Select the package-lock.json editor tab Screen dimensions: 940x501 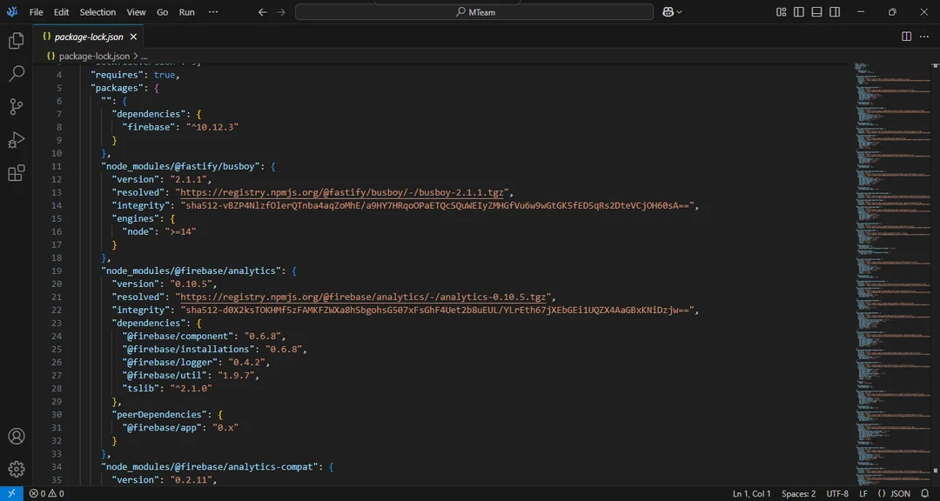[x=89, y=37]
